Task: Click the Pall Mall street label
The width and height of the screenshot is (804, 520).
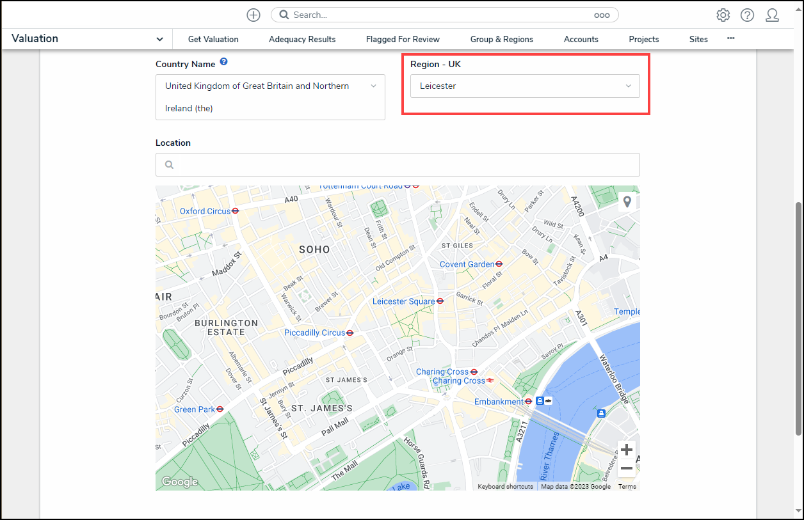Action: (335, 427)
